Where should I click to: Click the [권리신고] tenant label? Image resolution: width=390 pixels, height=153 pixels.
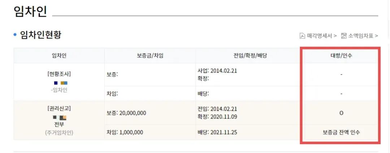(59, 109)
